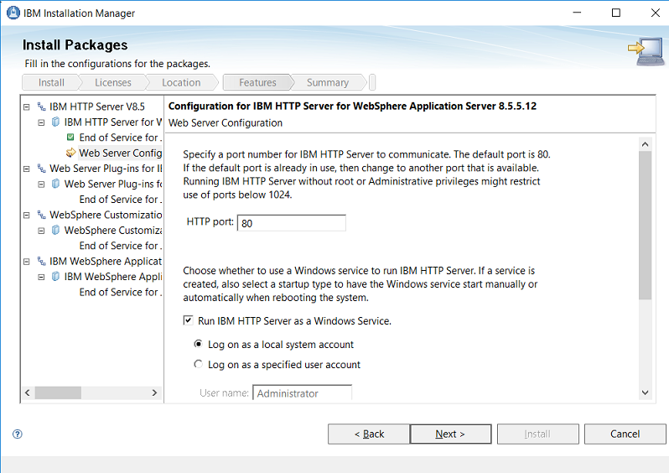Image resolution: width=669 pixels, height=473 pixels.
Task: Click the configuration panel scroll up arrow
Action: pos(646,144)
